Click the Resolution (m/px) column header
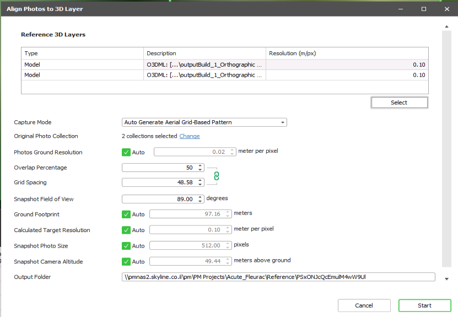The image size is (458, 317). pyautogui.click(x=347, y=53)
